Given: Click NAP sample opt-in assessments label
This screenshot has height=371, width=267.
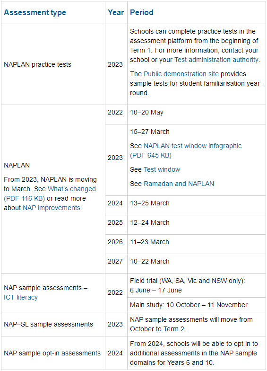Looking at the screenshot, I should (52, 353).
